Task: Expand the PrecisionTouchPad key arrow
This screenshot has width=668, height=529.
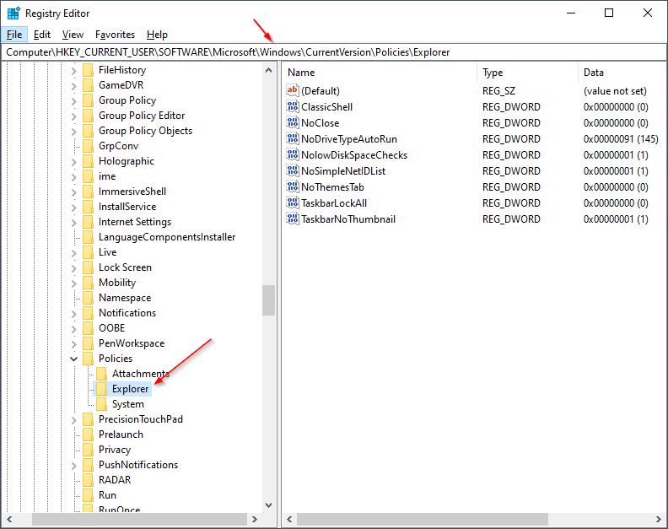Action: (74, 419)
